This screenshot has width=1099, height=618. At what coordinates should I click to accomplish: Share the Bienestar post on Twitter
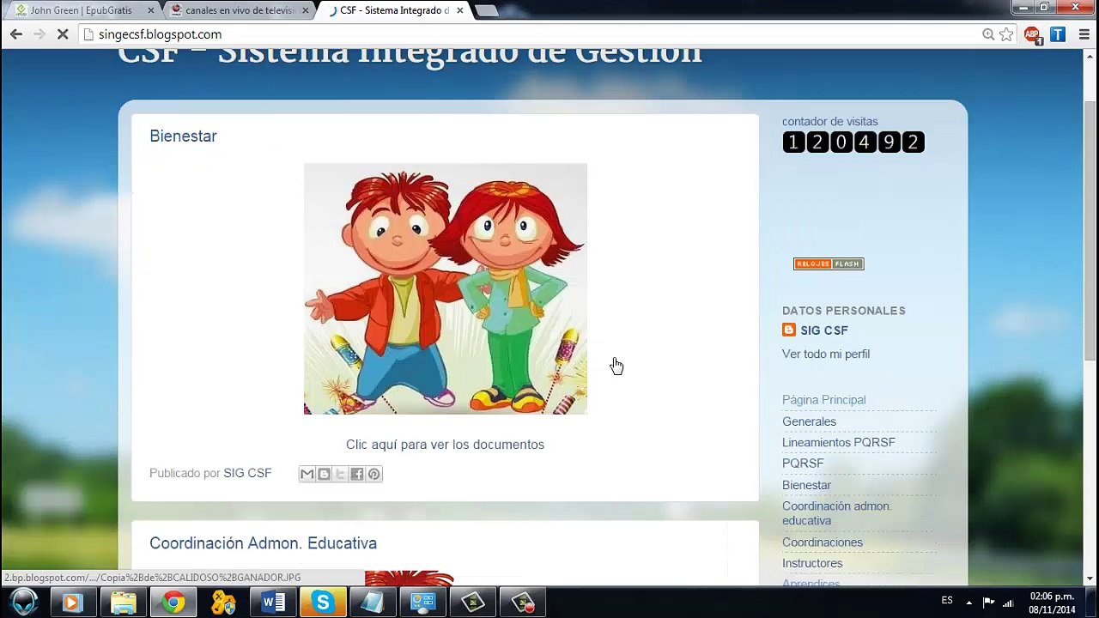tap(340, 474)
